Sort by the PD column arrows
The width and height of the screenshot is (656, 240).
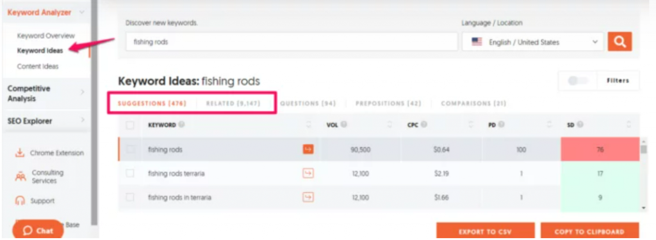pyautogui.click(x=550, y=124)
